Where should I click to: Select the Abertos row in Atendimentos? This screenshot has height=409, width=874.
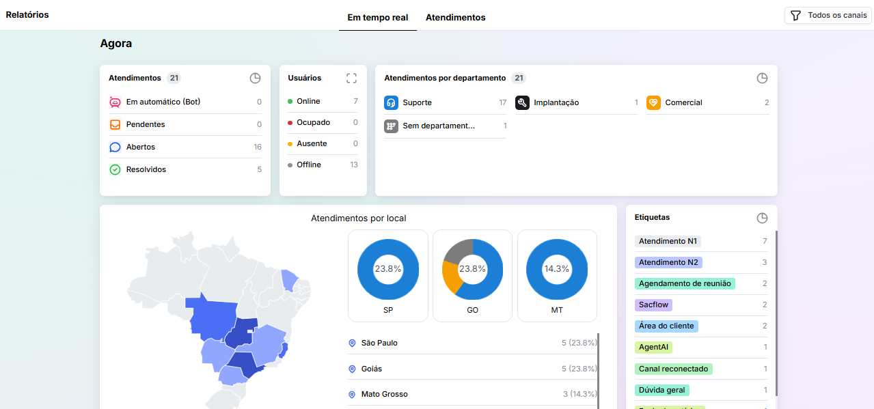click(185, 147)
